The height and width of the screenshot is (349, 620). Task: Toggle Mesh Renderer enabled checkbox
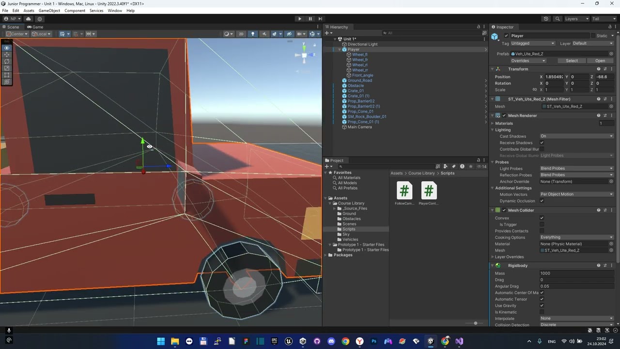pyautogui.click(x=504, y=115)
